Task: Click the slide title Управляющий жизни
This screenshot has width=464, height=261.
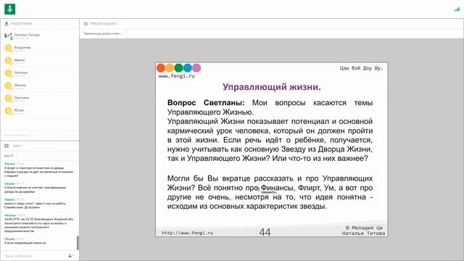Action: pos(272,87)
